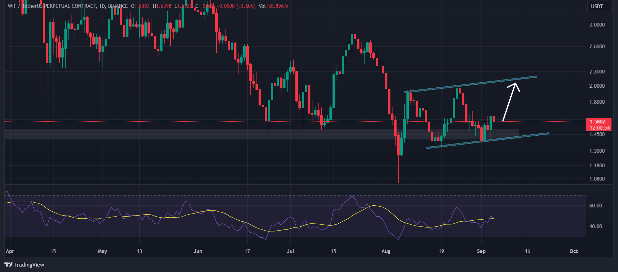618x272 pixels.
Task: Click the 16 date label on time axis
Action: (x=527, y=251)
